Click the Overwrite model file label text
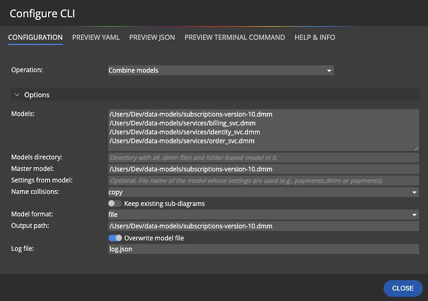 pyautogui.click(x=154, y=238)
